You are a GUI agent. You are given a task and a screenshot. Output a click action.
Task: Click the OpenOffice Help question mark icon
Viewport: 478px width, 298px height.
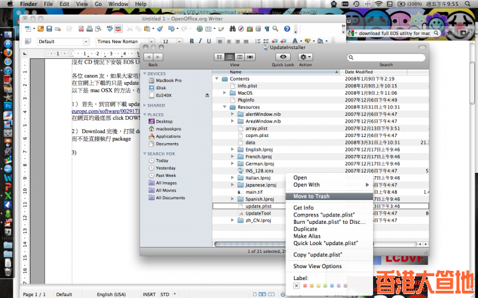[287, 29]
